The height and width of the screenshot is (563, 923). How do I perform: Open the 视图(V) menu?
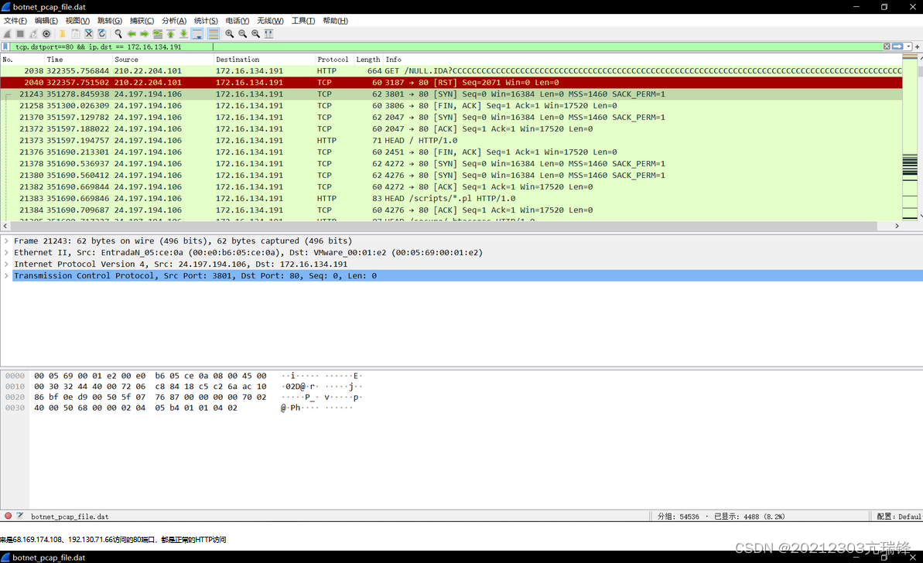(77, 21)
